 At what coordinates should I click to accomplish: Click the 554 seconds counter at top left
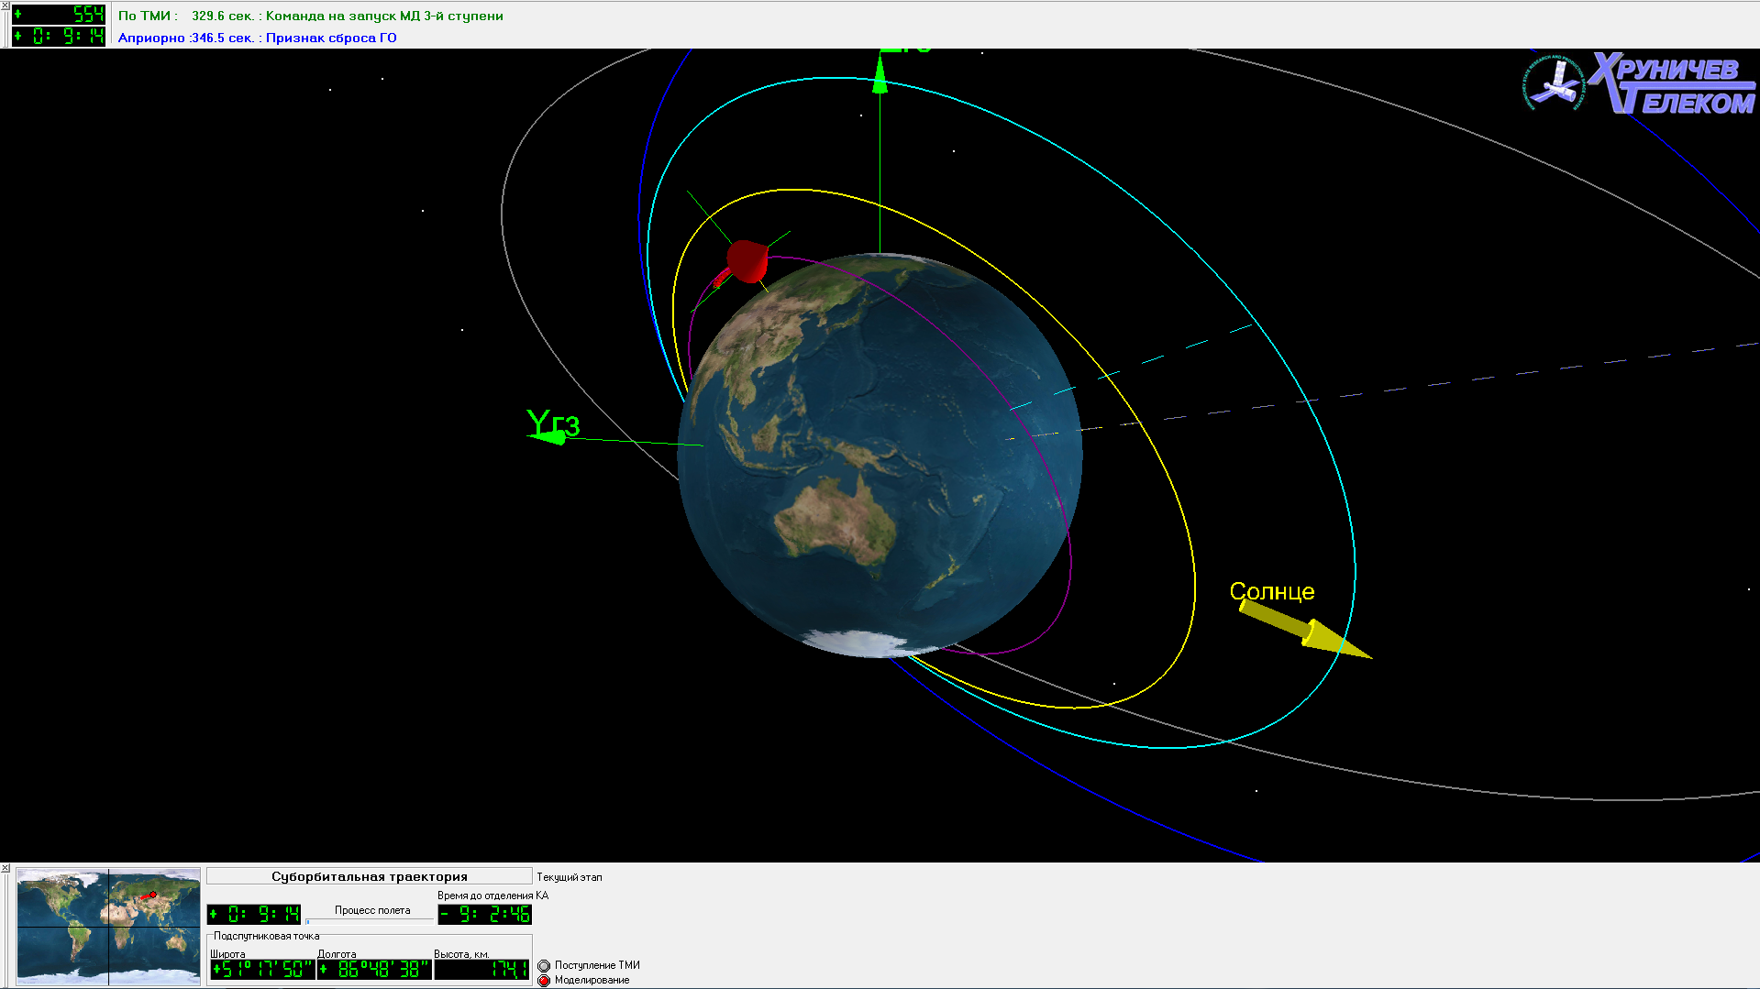tap(60, 14)
